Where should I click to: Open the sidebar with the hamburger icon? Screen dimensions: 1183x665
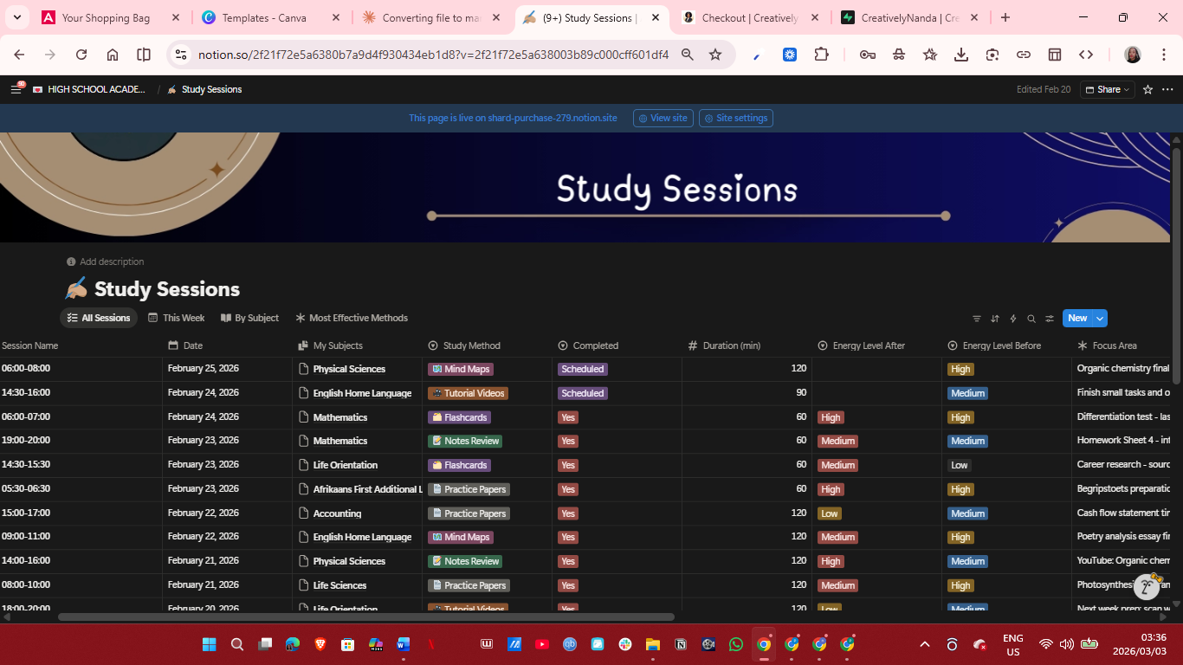point(16,88)
